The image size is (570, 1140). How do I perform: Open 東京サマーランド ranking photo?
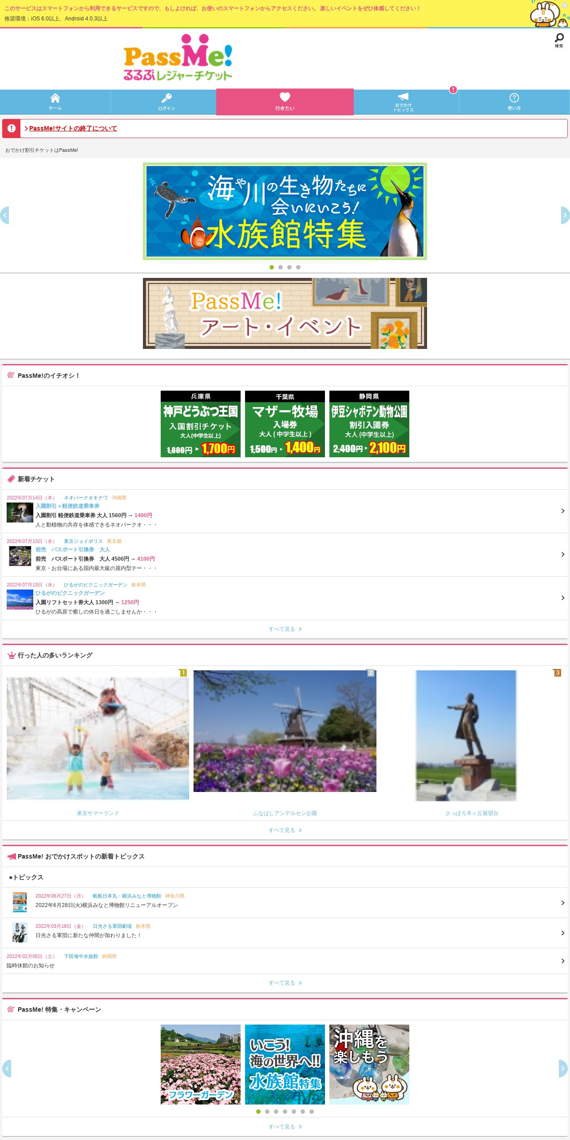pyautogui.click(x=98, y=738)
